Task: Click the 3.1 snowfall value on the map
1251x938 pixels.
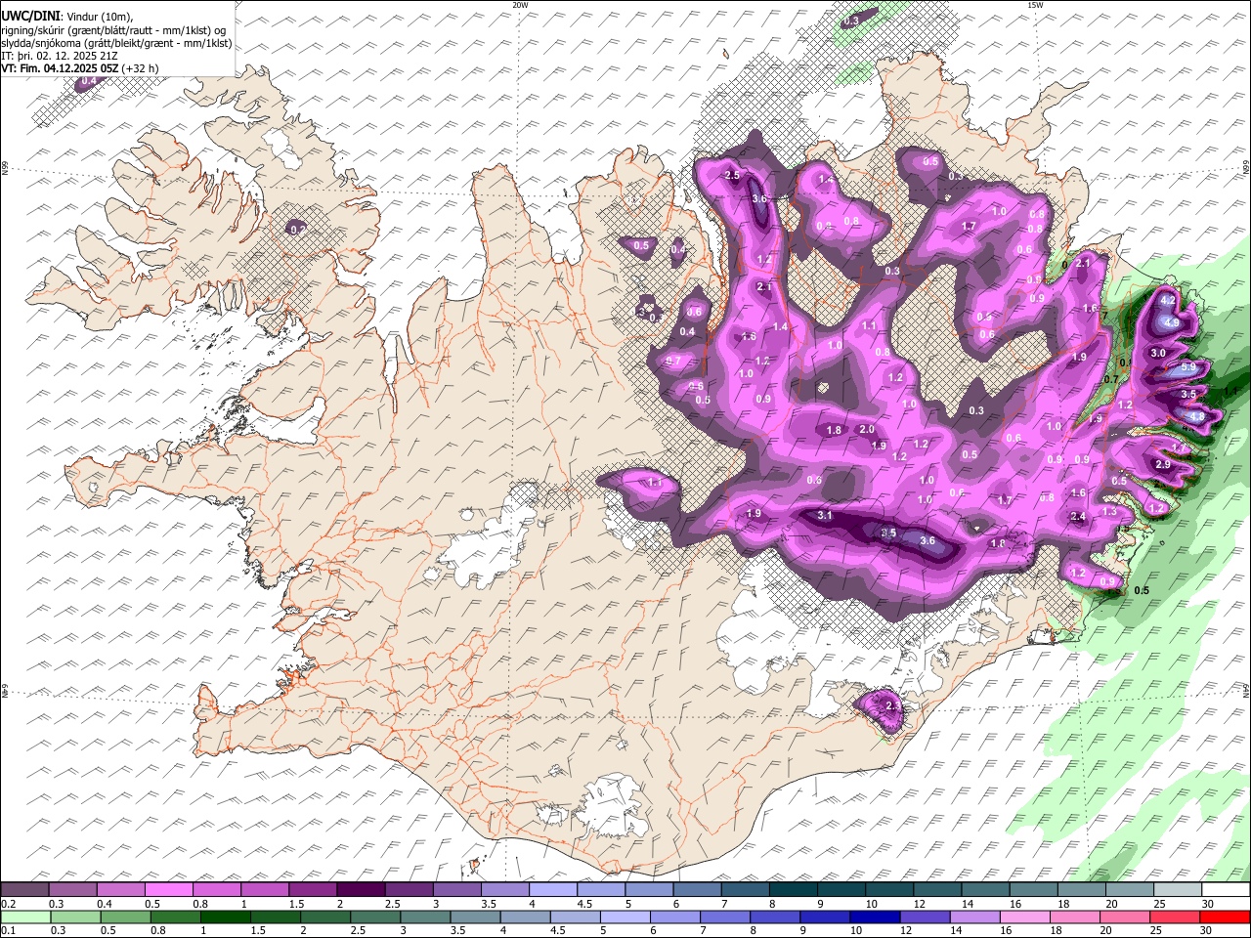Action: click(x=825, y=515)
